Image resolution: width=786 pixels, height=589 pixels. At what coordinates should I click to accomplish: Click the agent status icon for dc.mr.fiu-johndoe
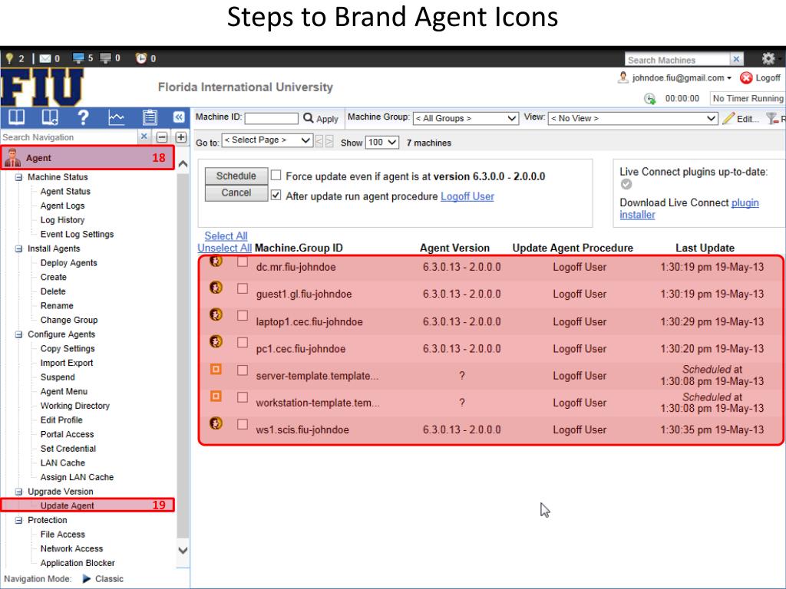point(216,261)
